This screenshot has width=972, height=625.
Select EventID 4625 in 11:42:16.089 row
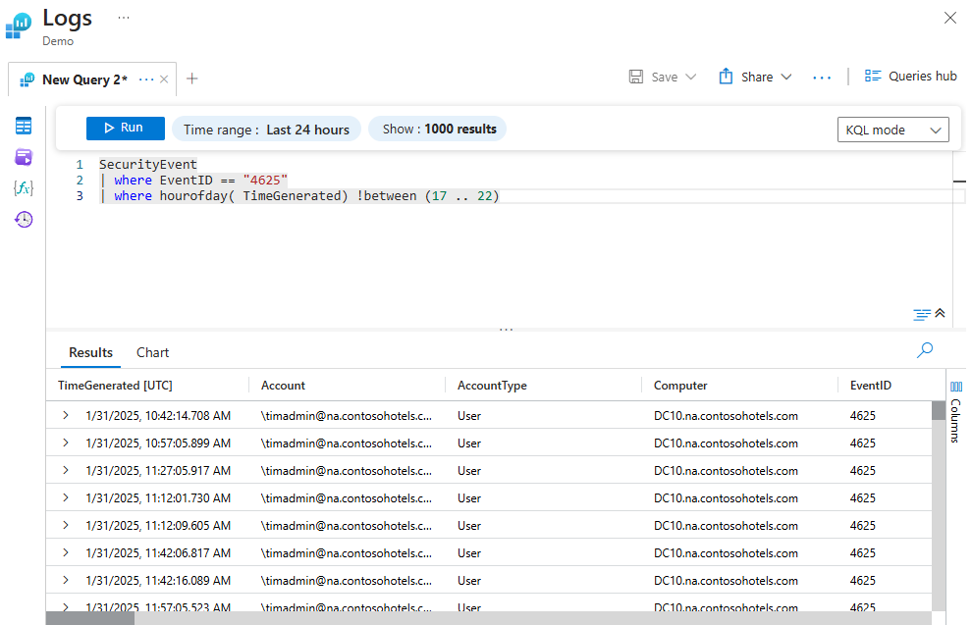click(x=862, y=581)
